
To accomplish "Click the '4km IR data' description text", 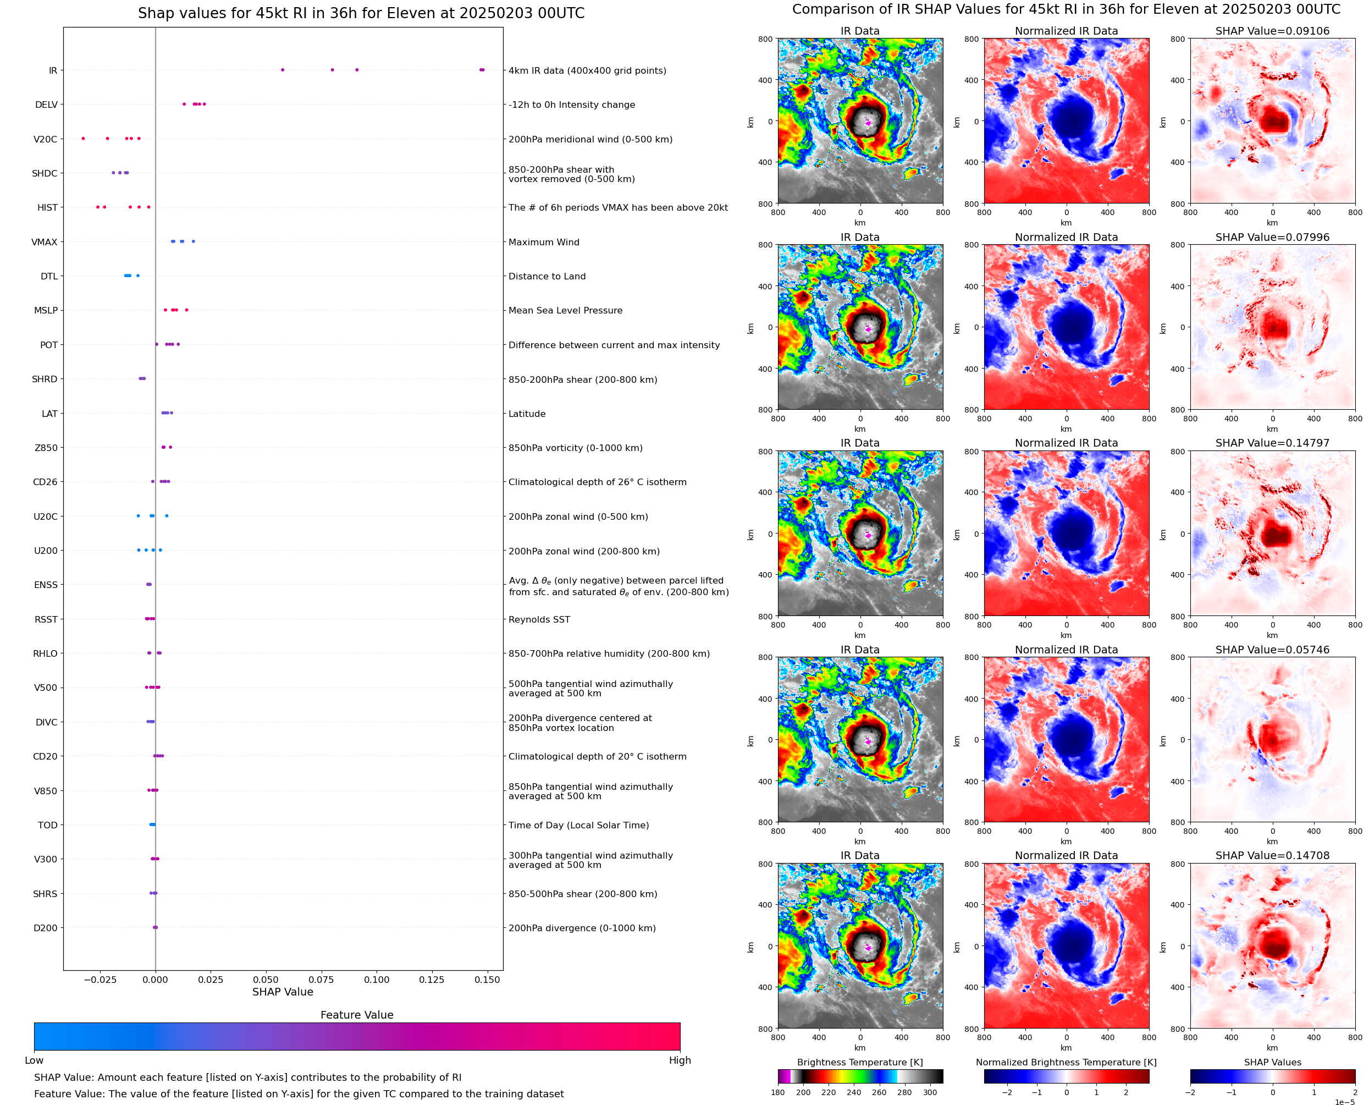I will click(x=587, y=70).
